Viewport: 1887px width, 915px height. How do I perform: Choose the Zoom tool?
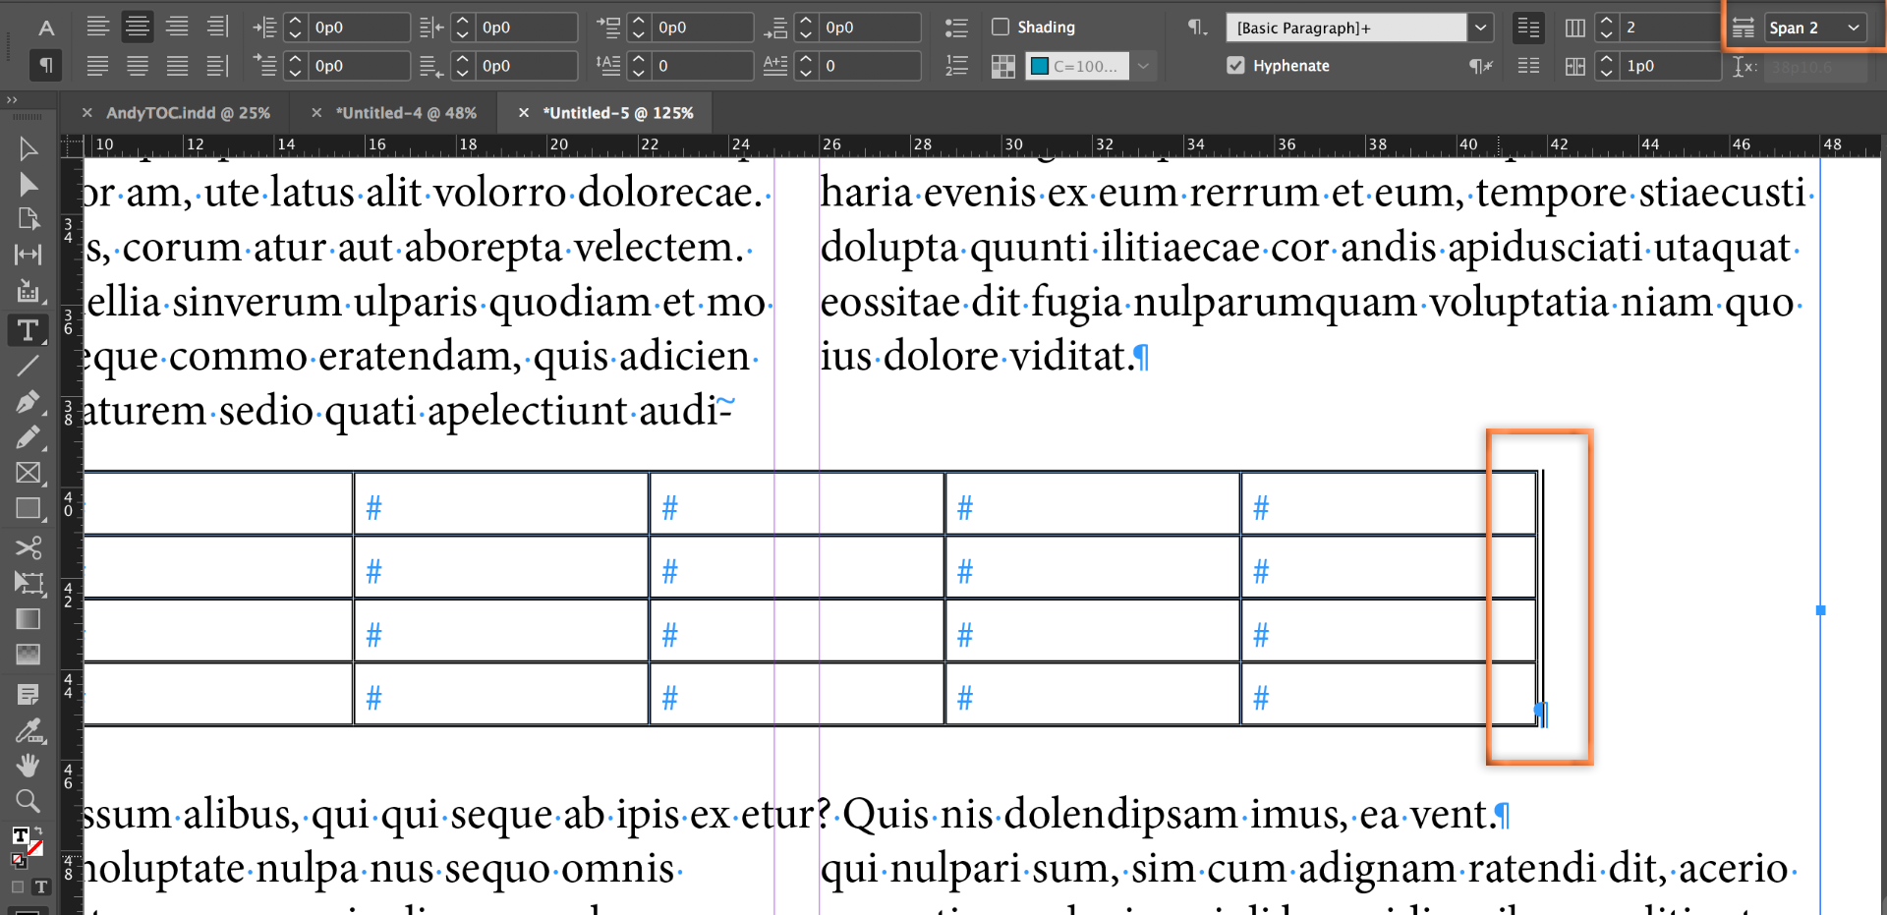[28, 801]
